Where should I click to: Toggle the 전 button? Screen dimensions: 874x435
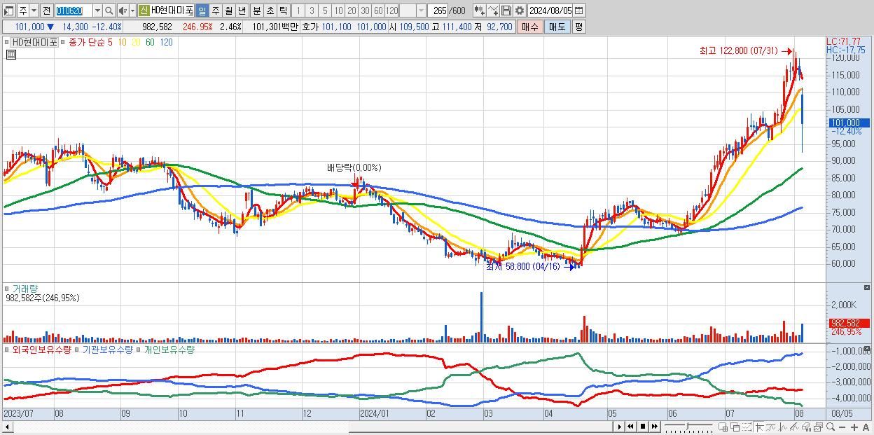46,11
